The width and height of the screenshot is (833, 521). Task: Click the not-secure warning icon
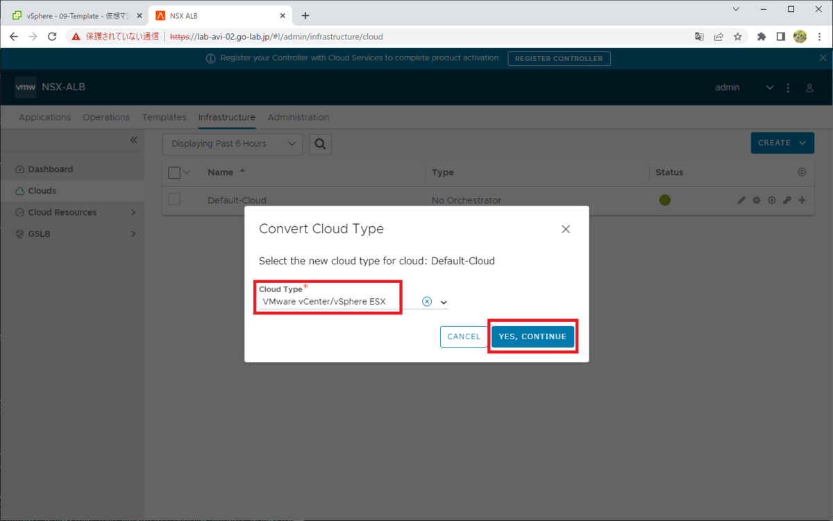pyautogui.click(x=76, y=37)
